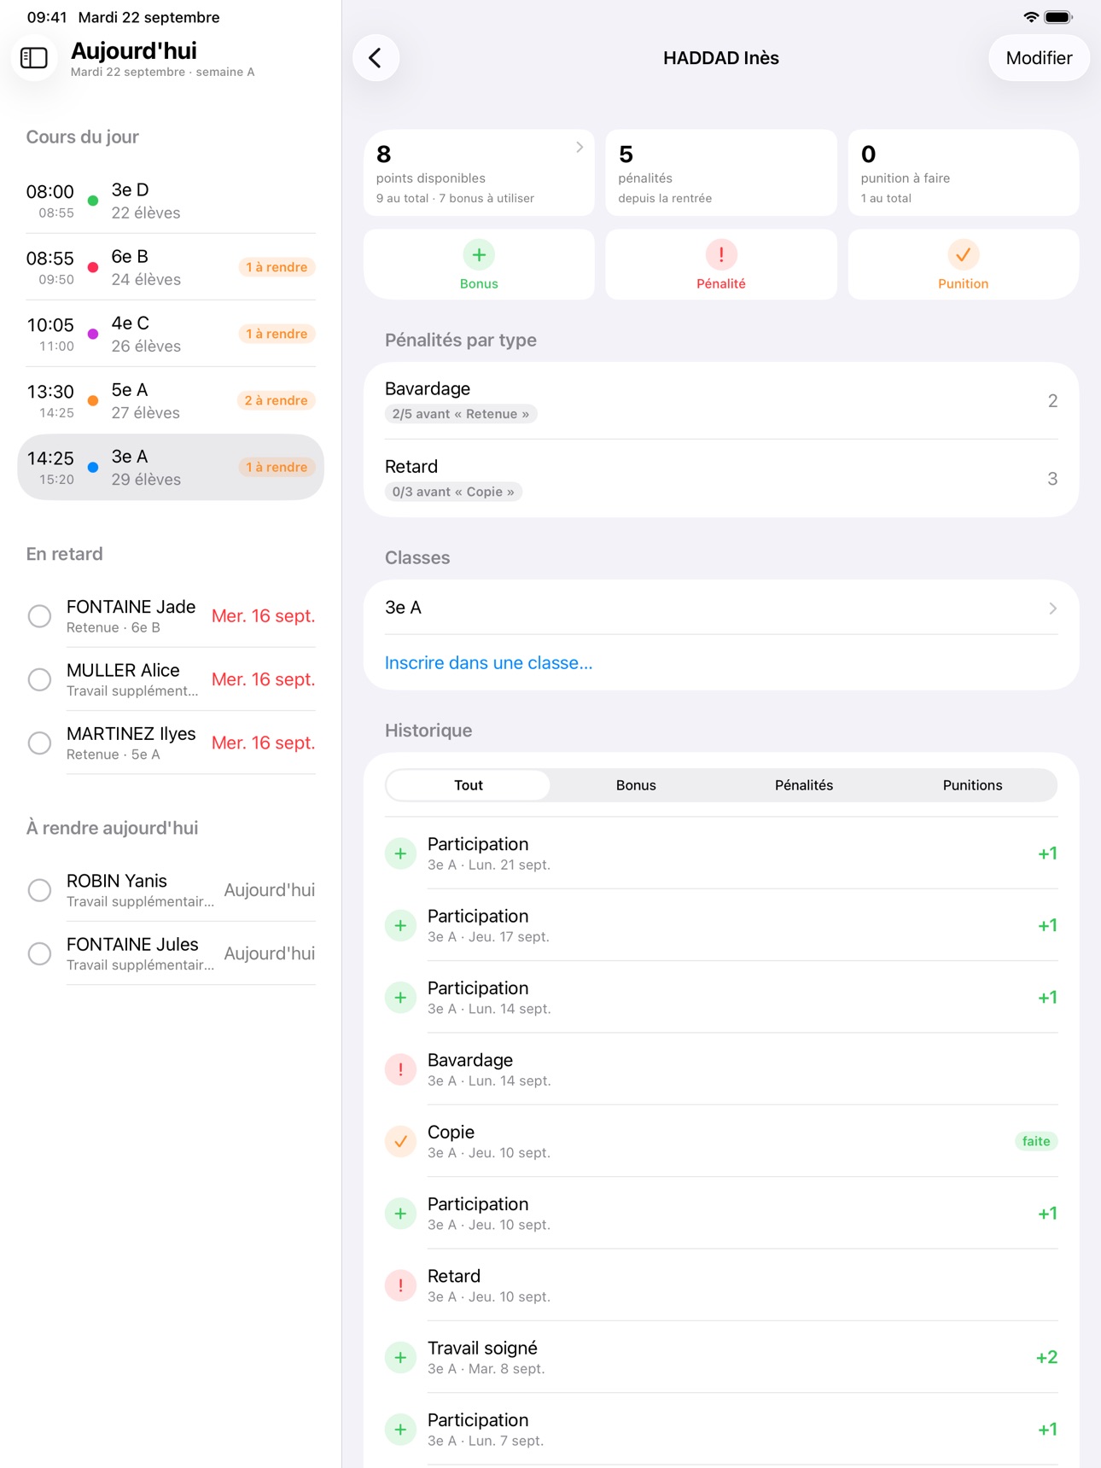This screenshot has width=1101, height=1468.
Task: Open Participation entry dated Lun. 14 sept.
Action: pos(721,998)
